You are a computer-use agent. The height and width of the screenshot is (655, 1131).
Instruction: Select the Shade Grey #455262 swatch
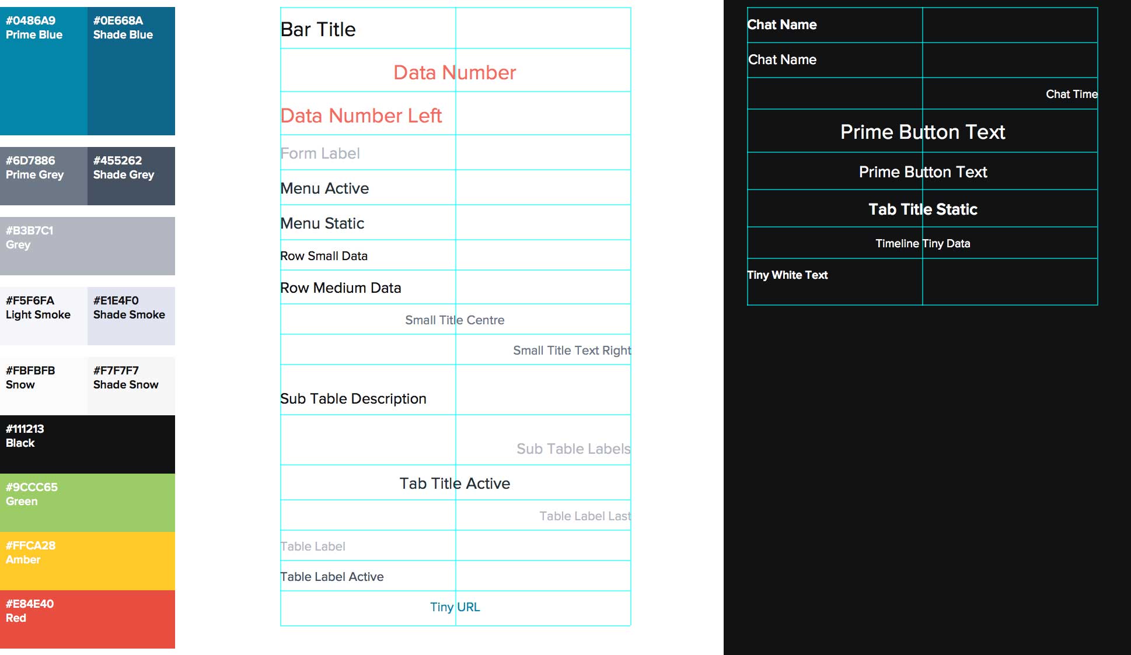(x=131, y=176)
